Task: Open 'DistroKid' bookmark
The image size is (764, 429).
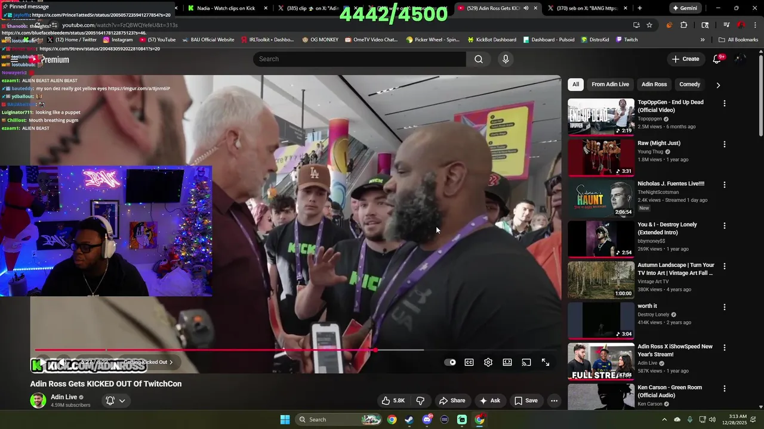Action: [x=594, y=40]
